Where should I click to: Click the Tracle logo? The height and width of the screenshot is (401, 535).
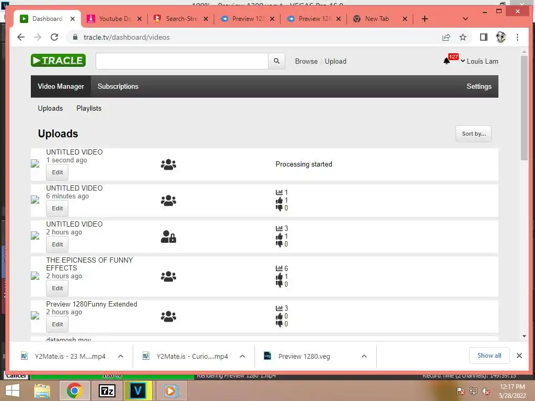point(59,61)
